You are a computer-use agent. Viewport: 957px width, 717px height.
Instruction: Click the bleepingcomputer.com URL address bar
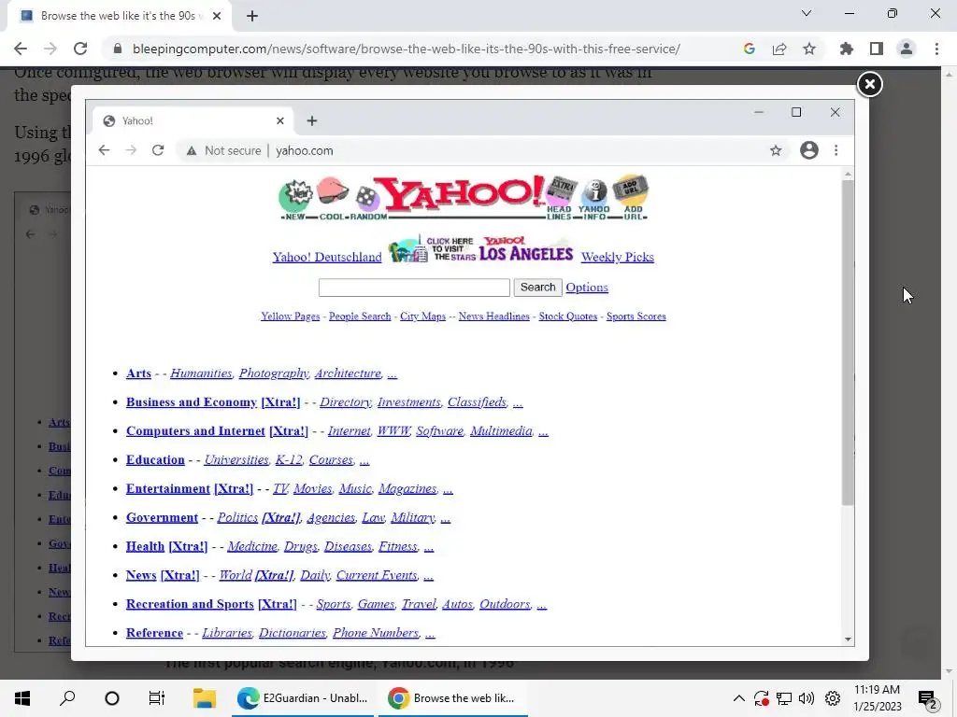point(406,49)
